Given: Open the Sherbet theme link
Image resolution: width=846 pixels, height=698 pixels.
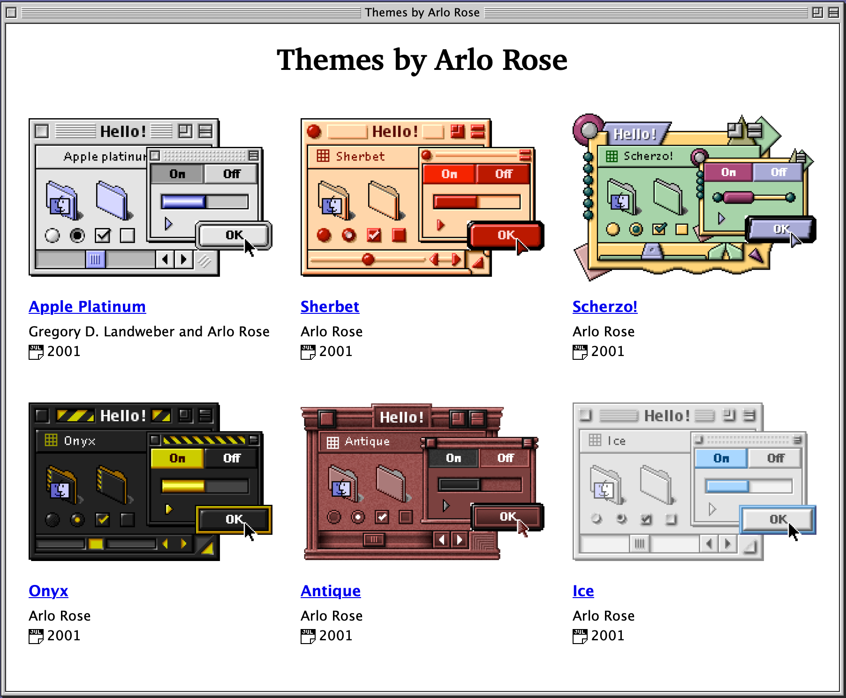Looking at the screenshot, I should click(x=330, y=307).
